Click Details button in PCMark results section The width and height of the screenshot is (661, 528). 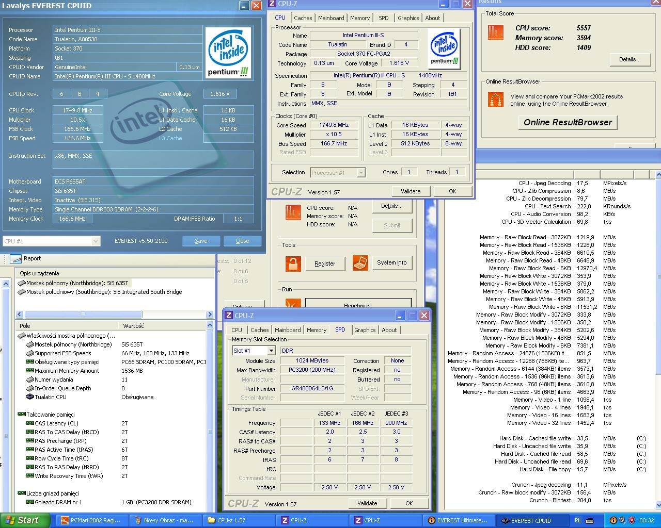(x=391, y=206)
